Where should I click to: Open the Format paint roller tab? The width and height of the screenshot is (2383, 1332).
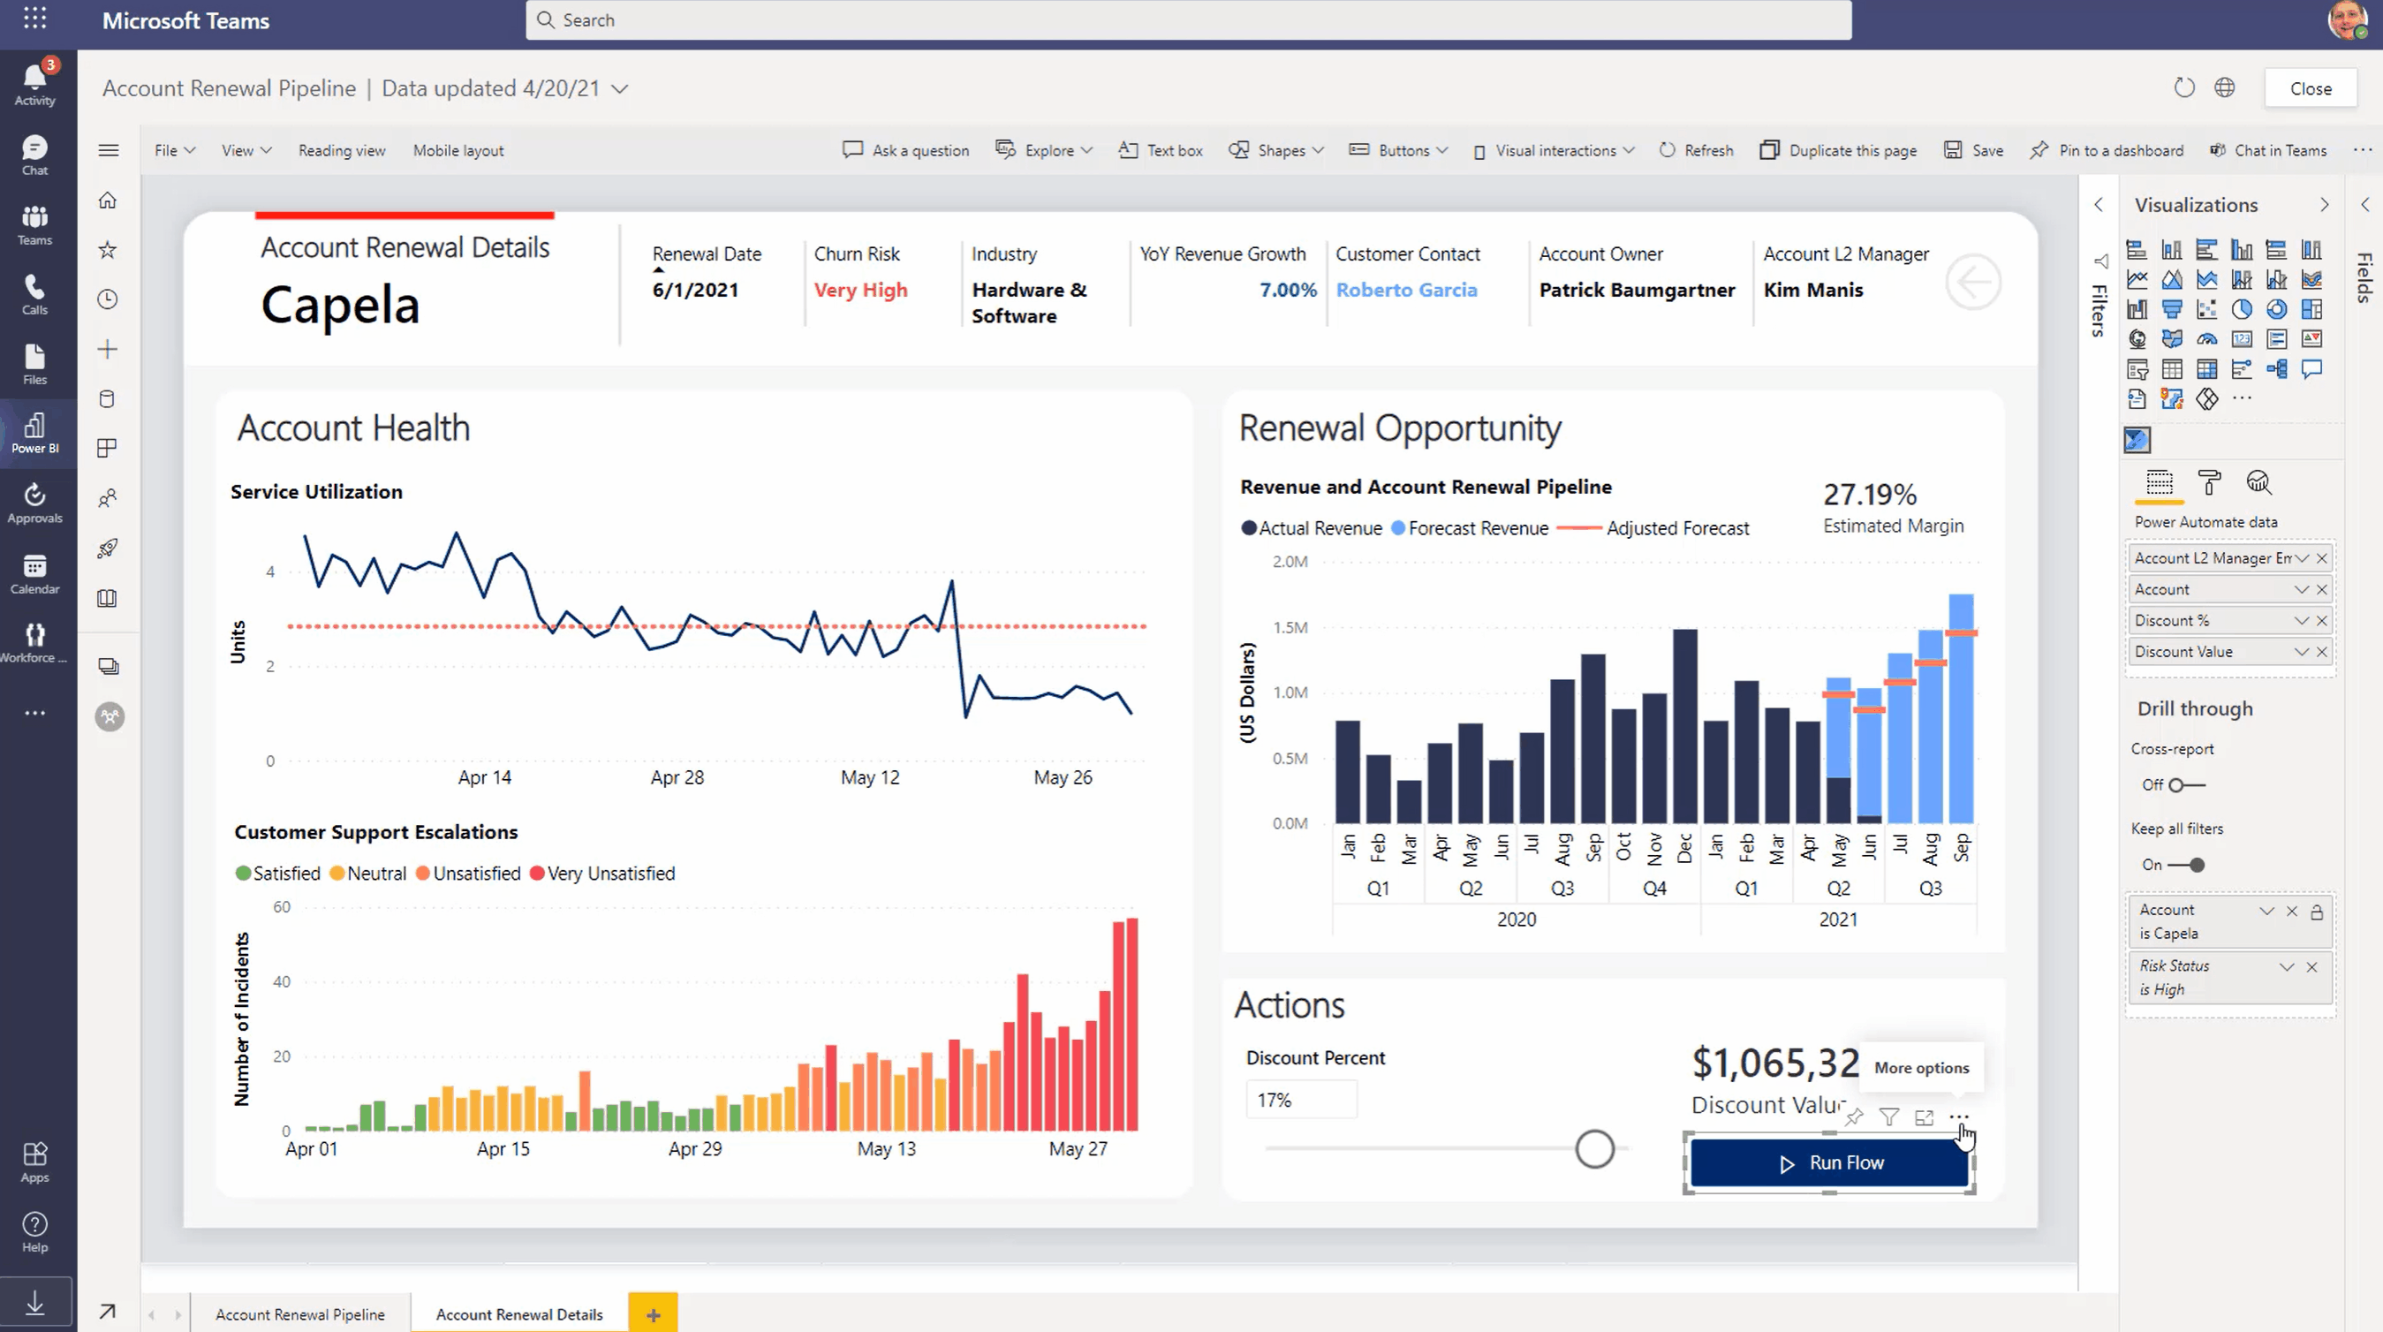point(2209,482)
